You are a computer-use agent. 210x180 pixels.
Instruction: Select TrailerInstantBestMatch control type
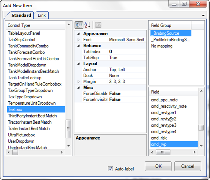point(29,129)
